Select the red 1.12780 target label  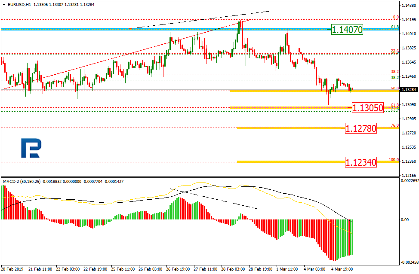tap(361, 128)
